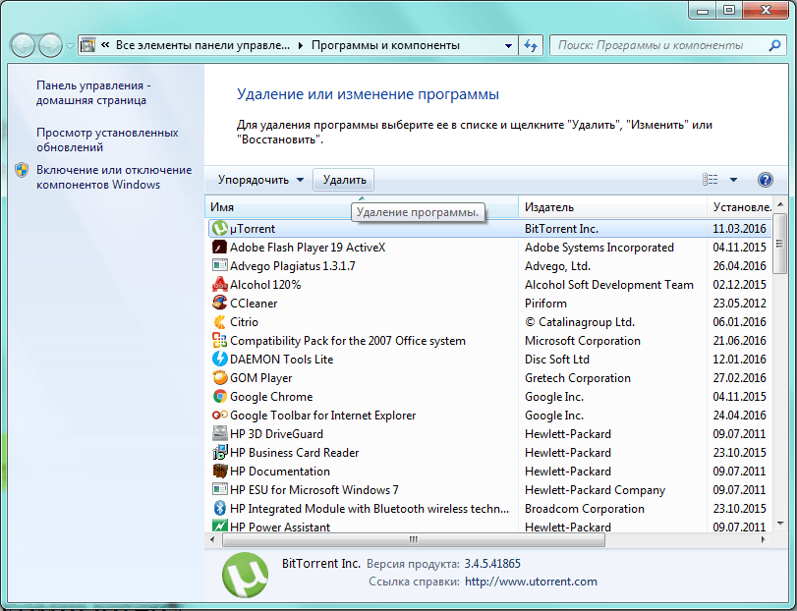Click the horizontal scrollbar thumb
Image resolution: width=797 pixels, height=611 pixels.
(414, 540)
